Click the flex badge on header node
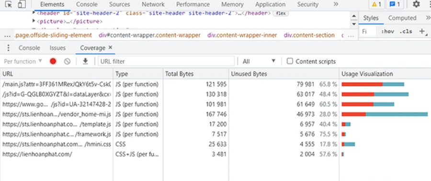431x181 pixels. (x=281, y=13)
